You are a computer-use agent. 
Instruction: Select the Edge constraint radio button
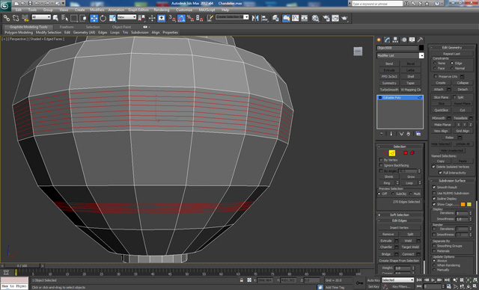[452, 63]
